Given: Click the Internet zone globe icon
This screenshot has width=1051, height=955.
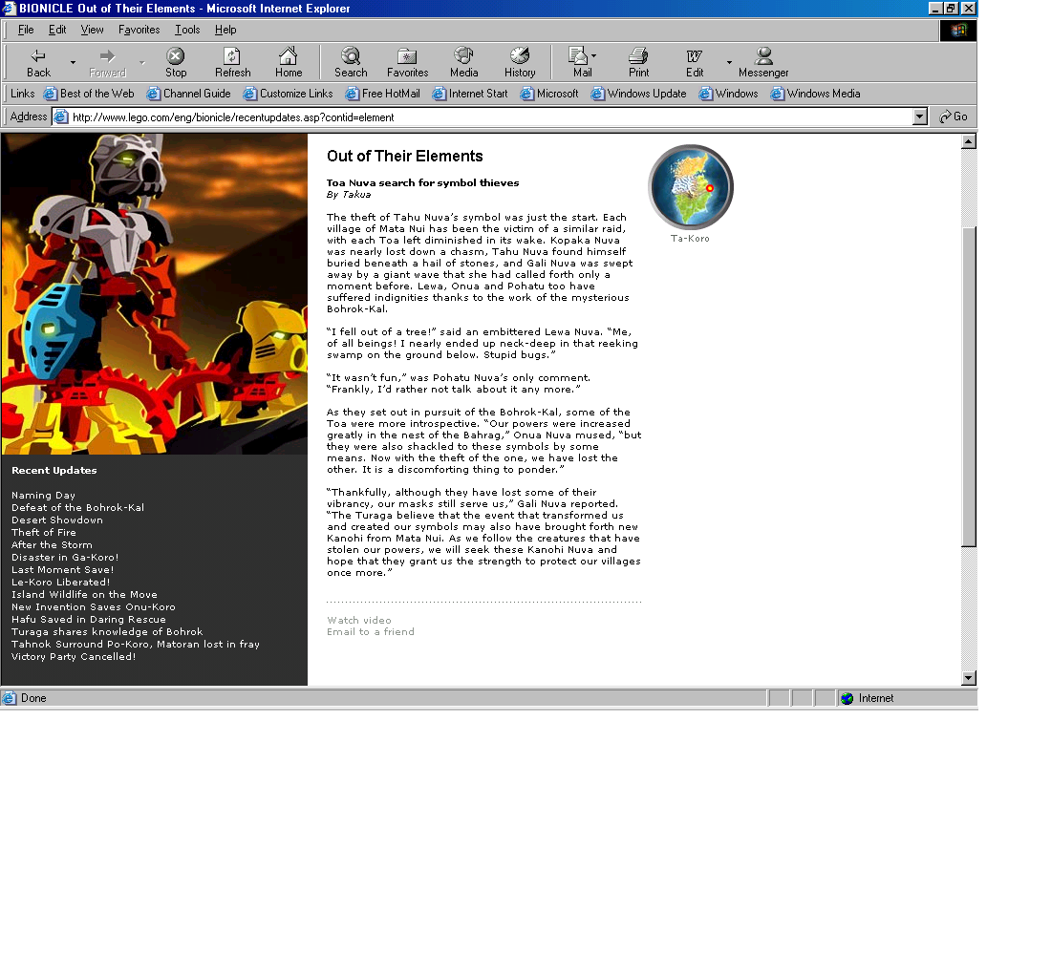Looking at the screenshot, I should (847, 698).
